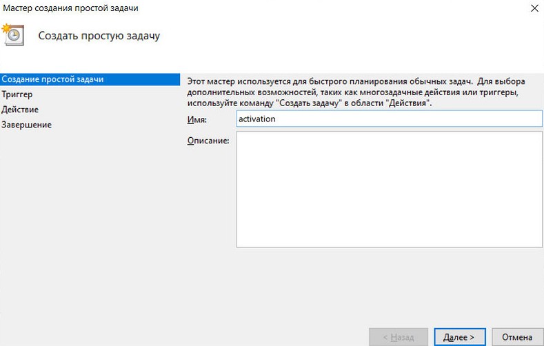Close the wizard with the X button
The width and height of the screenshot is (544, 346).
pos(534,8)
